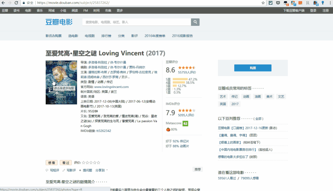Click 5095人评价 IMDb link
333x191 pixels.
pos(186,115)
